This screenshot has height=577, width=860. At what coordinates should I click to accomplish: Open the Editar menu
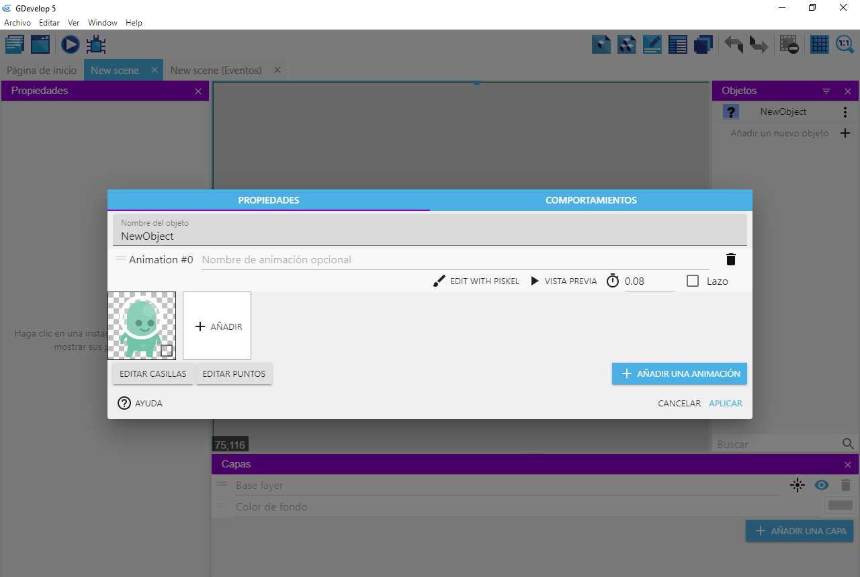click(x=49, y=23)
